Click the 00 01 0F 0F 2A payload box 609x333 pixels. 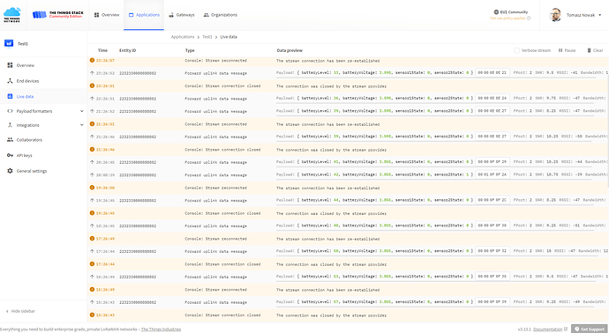pyautogui.click(x=492, y=174)
